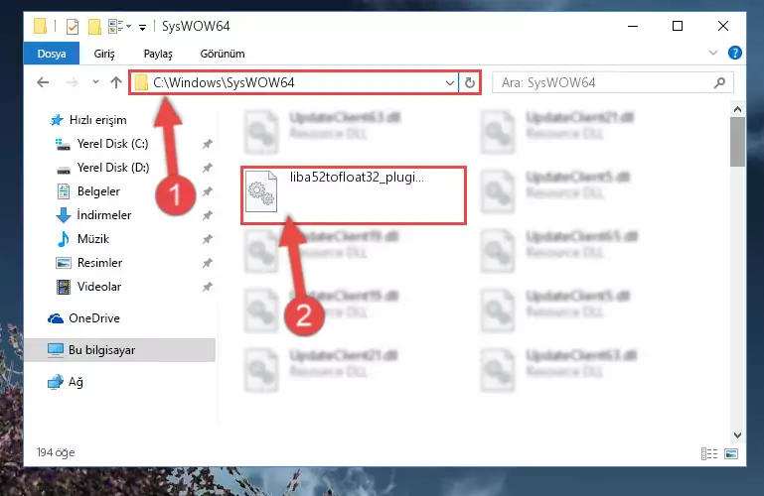The height and width of the screenshot is (496, 764).
Task: Click the Back navigation arrow
Action: 43,82
